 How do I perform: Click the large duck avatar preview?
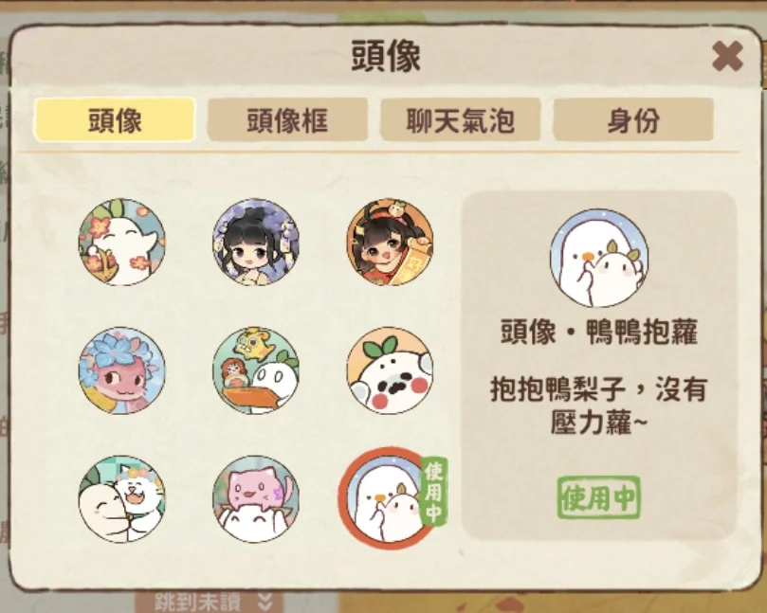click(599, 258)
